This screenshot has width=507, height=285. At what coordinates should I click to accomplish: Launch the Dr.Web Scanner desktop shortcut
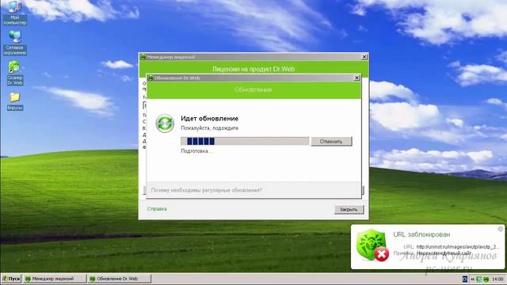coord(14,73)
